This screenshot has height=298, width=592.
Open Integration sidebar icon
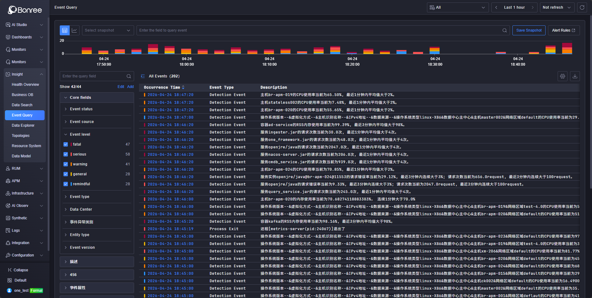click(x=8, y=243)
